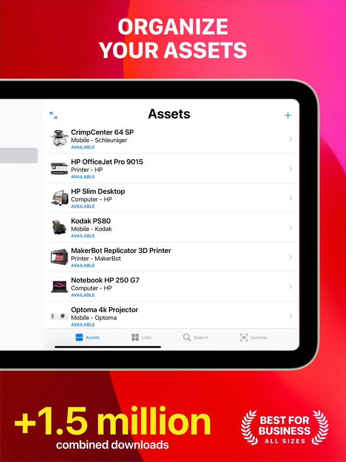Click the HP OfficeJet Pro 9015 printer thumbnail
Viewport: 346px width, 462px height.
click(59, 168)
